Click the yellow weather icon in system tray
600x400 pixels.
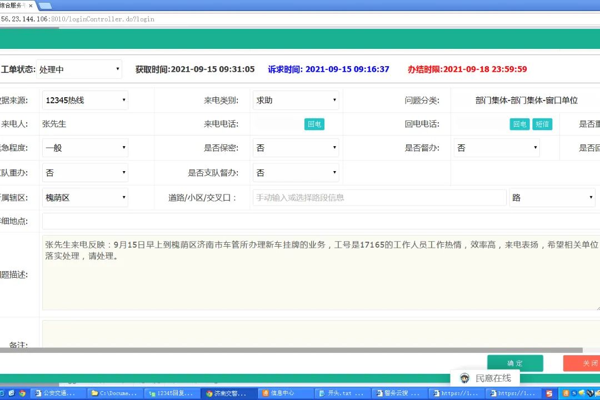coord(581,392)
